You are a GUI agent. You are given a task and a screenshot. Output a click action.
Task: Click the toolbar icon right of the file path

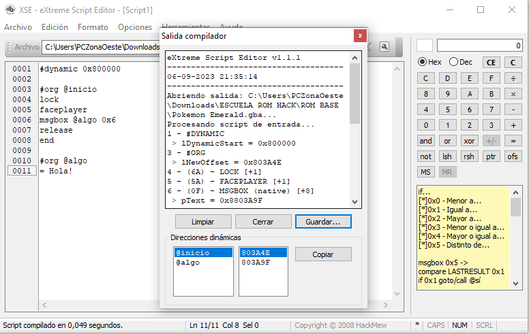[x=384, y=47]
